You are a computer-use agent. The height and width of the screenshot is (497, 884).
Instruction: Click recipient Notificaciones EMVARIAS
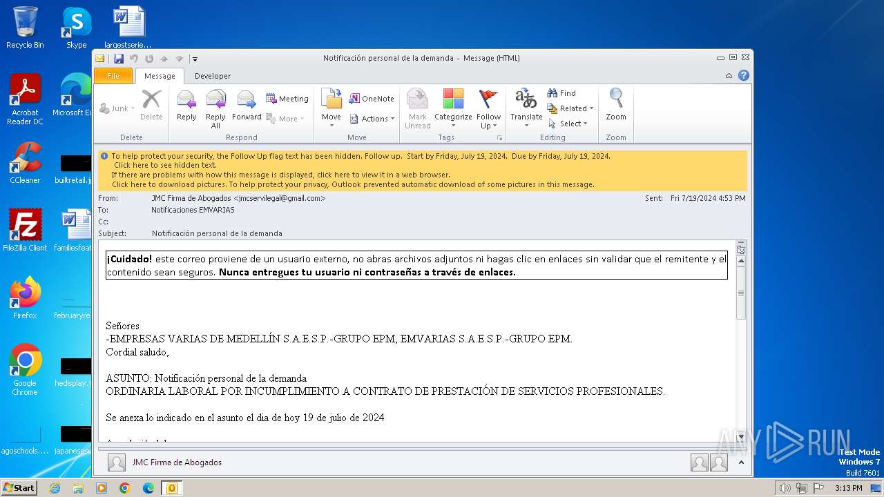point(193,210)
